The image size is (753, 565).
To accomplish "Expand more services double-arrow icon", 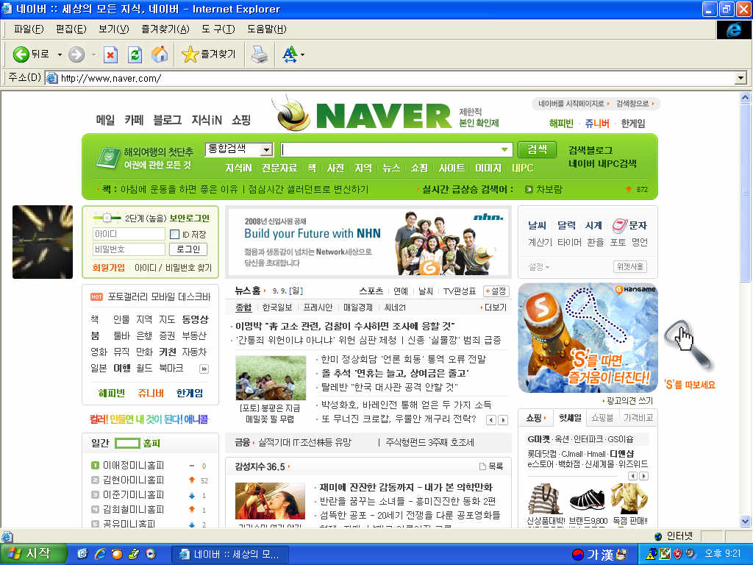I will [204, 369].
